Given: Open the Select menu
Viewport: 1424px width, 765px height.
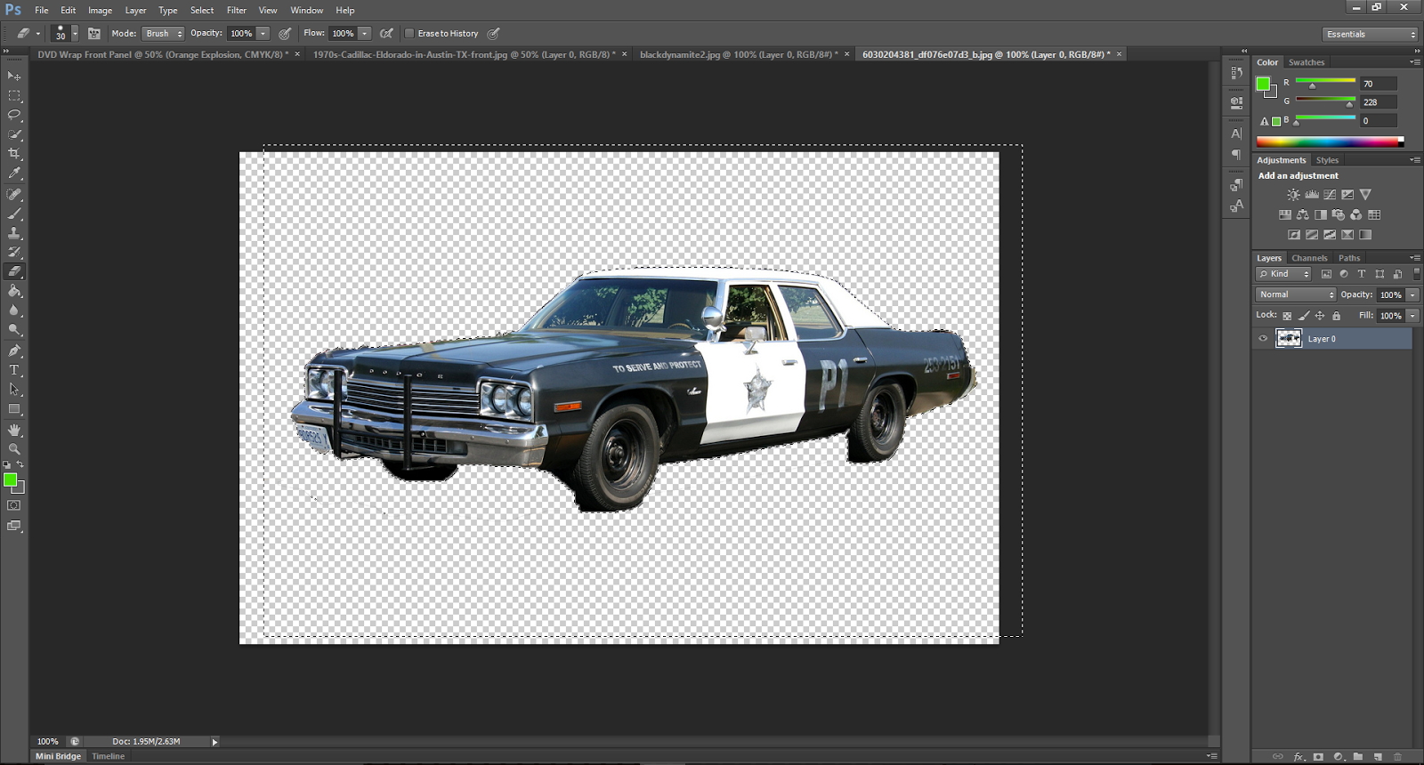Looking at the screenshot, I should tap(202, 10).
